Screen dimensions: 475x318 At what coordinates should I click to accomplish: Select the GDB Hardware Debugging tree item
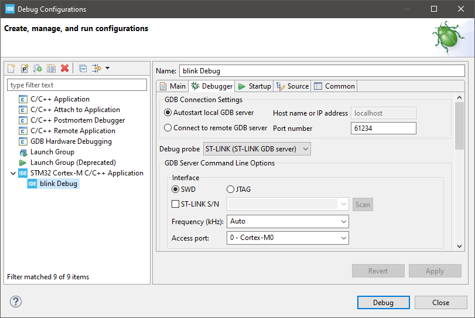(71, 141)
